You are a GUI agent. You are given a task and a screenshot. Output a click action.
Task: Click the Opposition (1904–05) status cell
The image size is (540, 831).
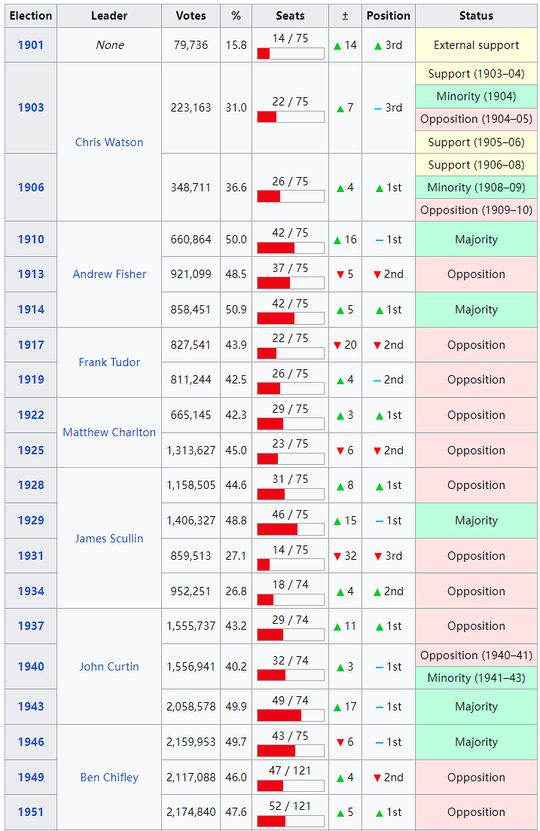coord(476,119)
